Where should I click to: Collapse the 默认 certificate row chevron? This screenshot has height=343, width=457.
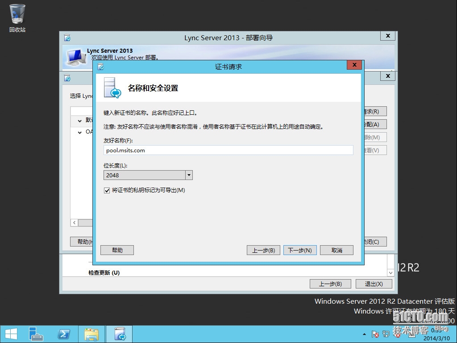point(79,121)
